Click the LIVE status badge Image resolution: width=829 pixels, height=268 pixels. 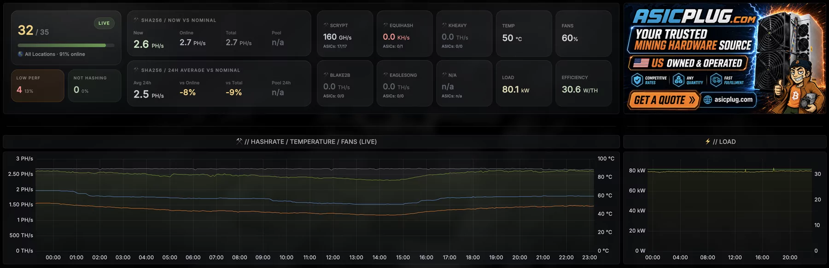[x=104, y=23]
